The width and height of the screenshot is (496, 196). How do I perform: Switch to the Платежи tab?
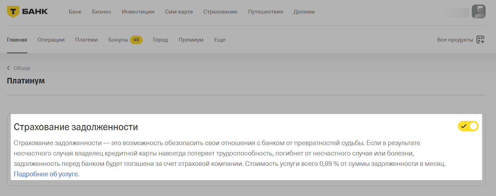(86, 40)
